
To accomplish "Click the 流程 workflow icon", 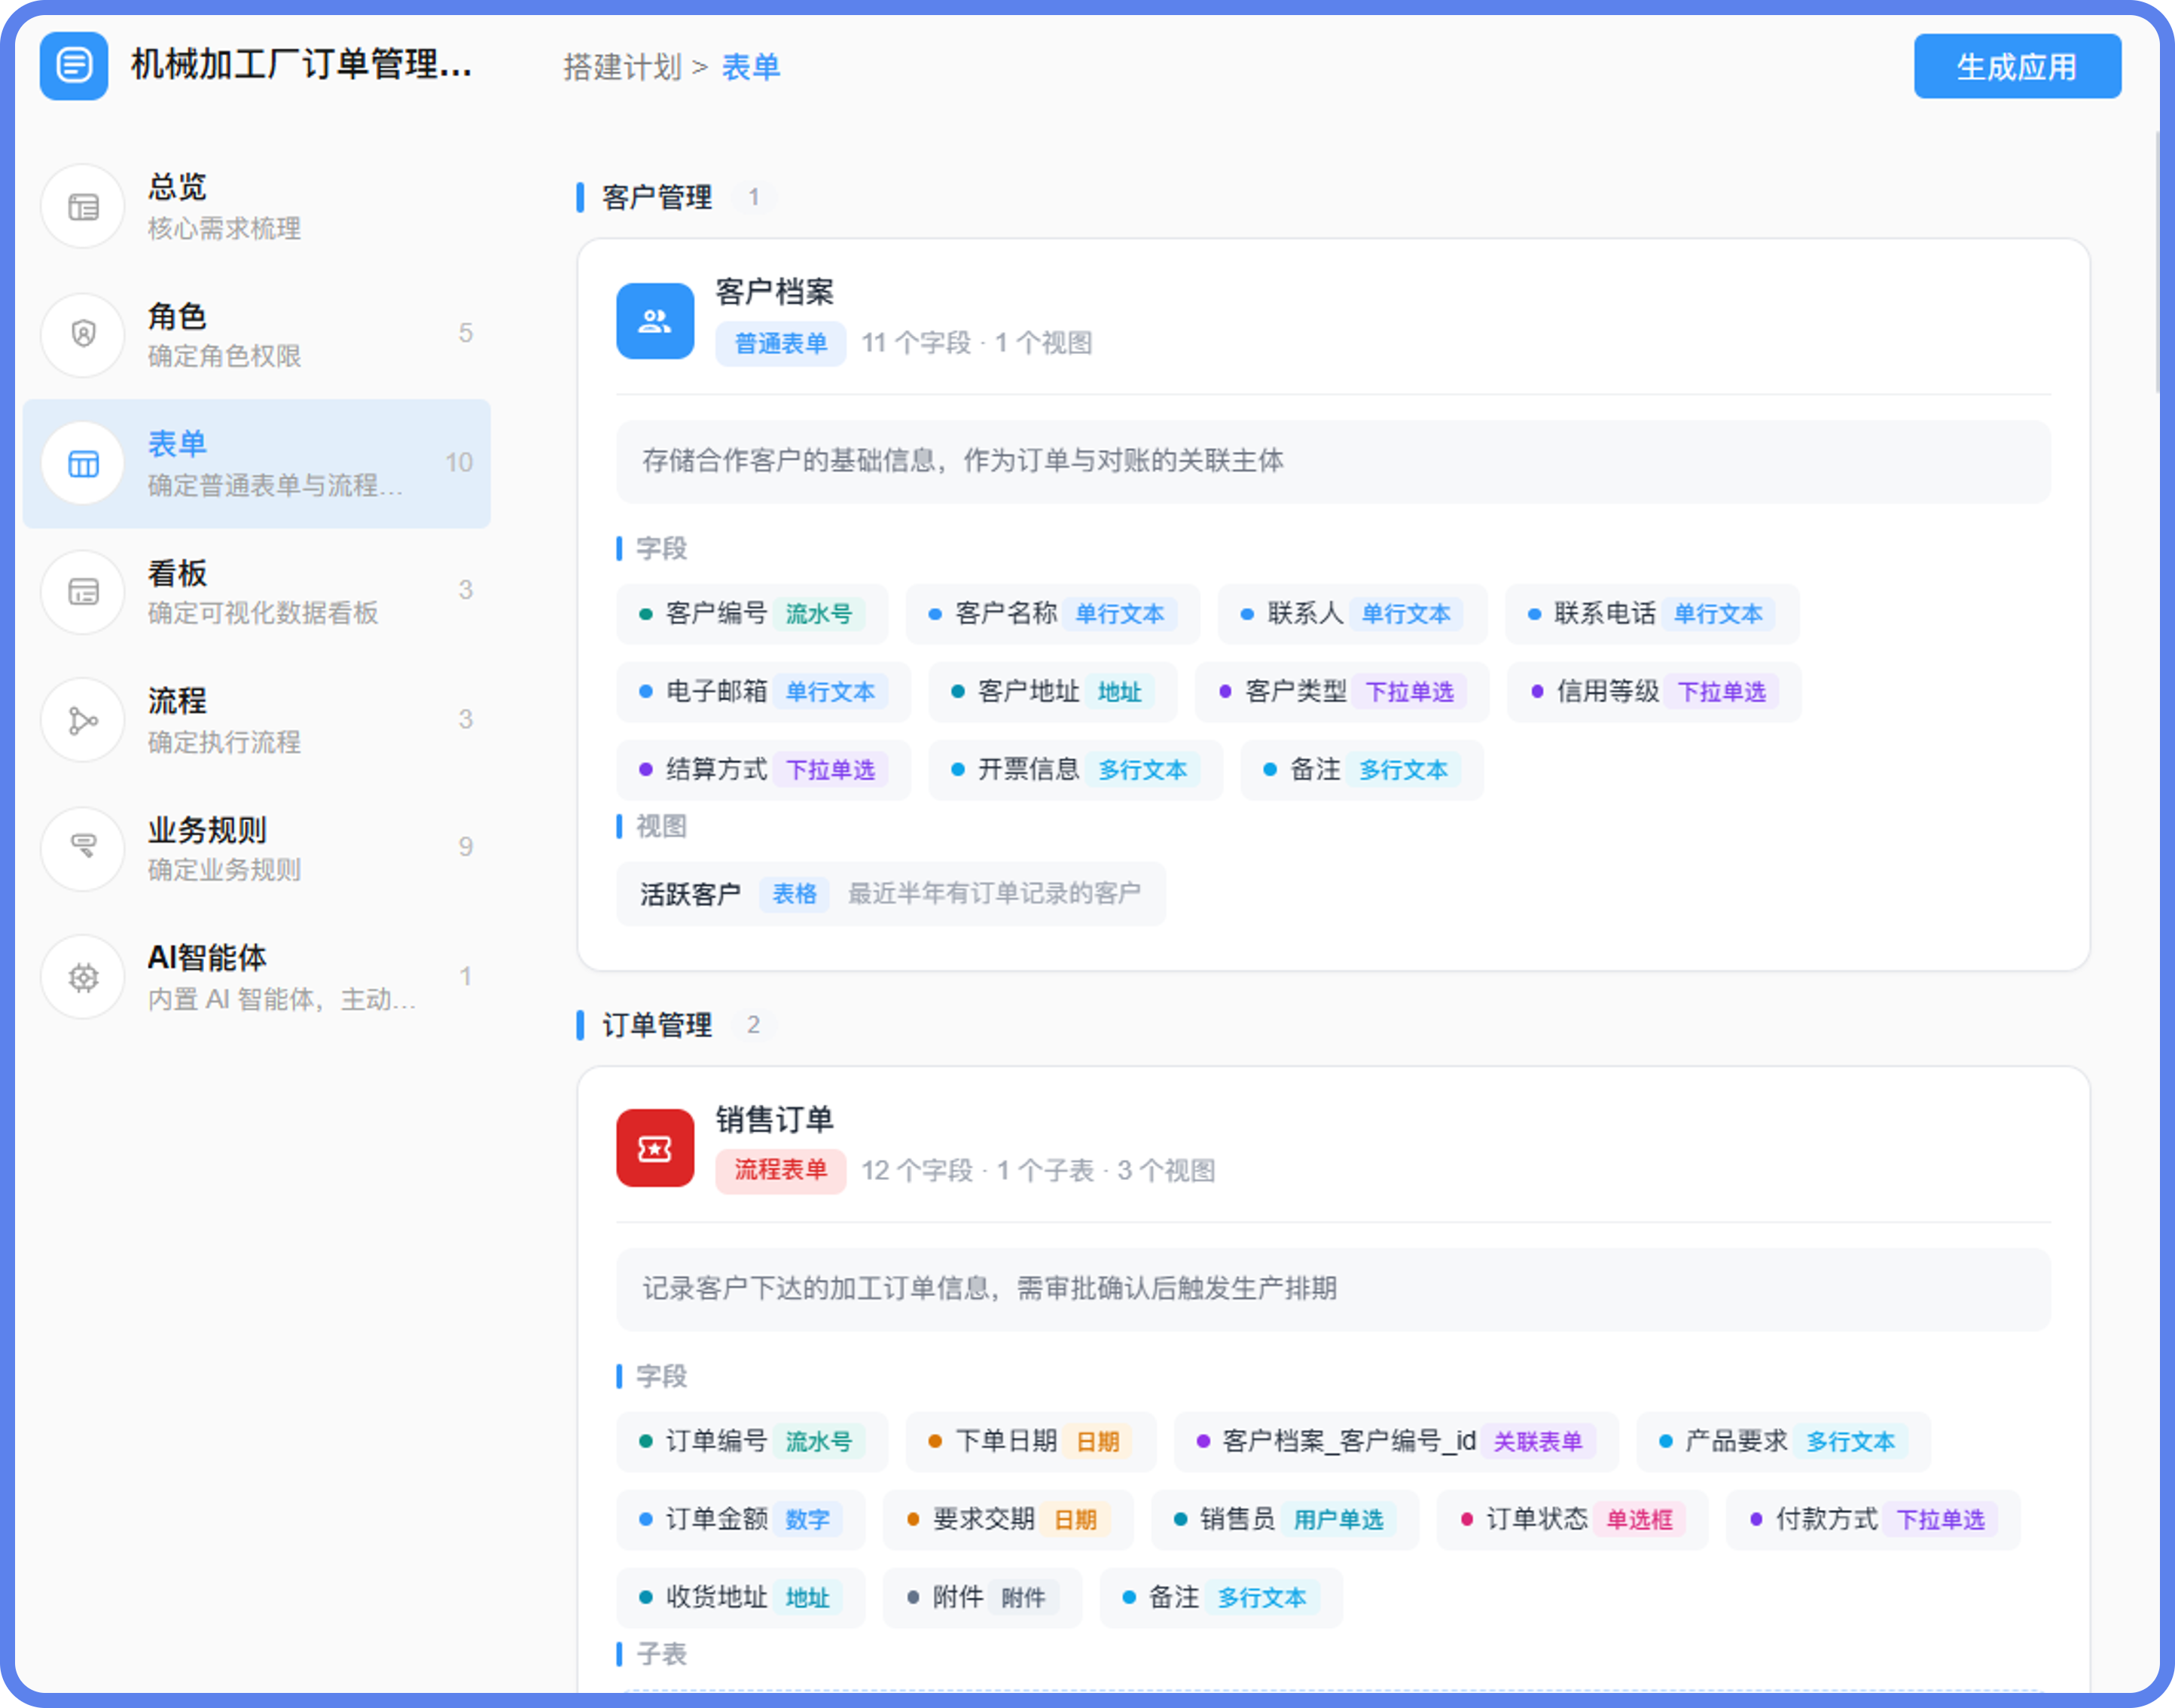I will tap(83, 720).
